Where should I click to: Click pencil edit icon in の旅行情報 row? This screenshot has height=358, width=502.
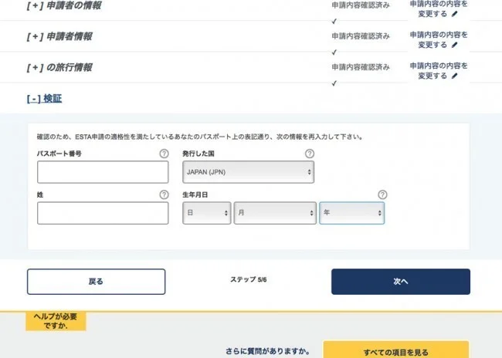pos(455,76)
